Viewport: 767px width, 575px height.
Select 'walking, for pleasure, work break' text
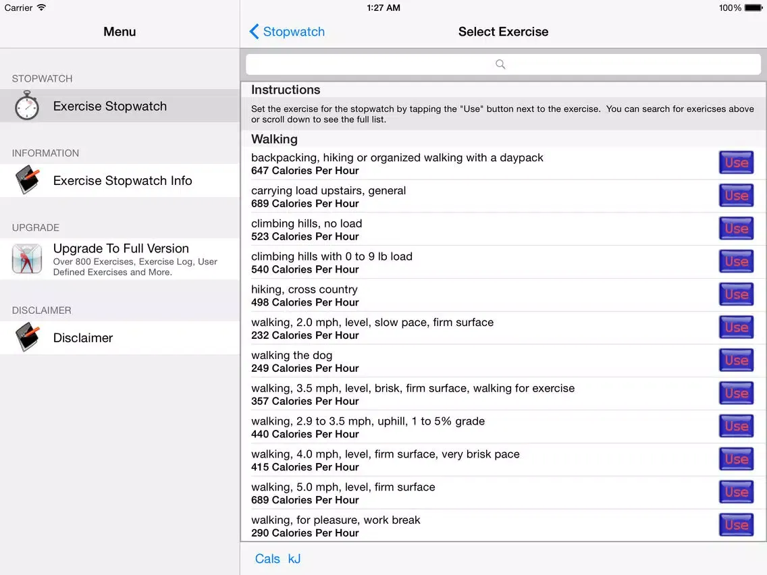pyautogui.click(x=336, y=520)
